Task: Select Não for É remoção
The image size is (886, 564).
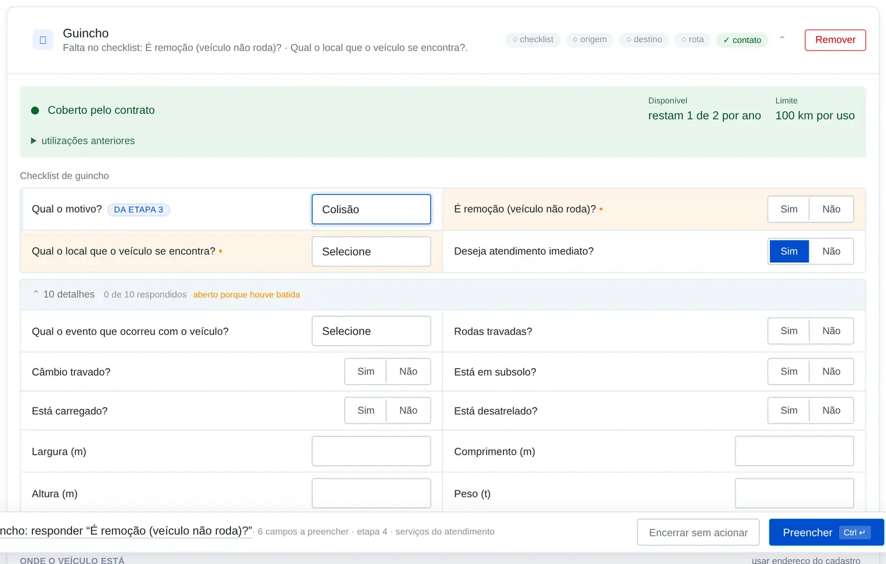Action: [x=831, y=209]
